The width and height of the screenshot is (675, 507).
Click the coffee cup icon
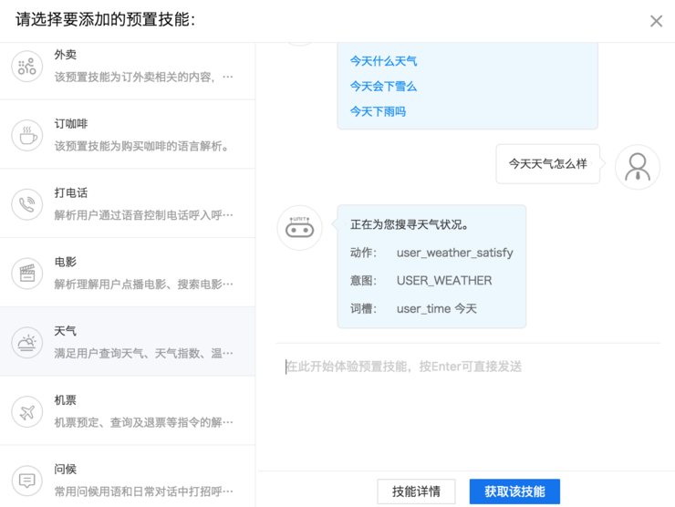coord(27,135)
